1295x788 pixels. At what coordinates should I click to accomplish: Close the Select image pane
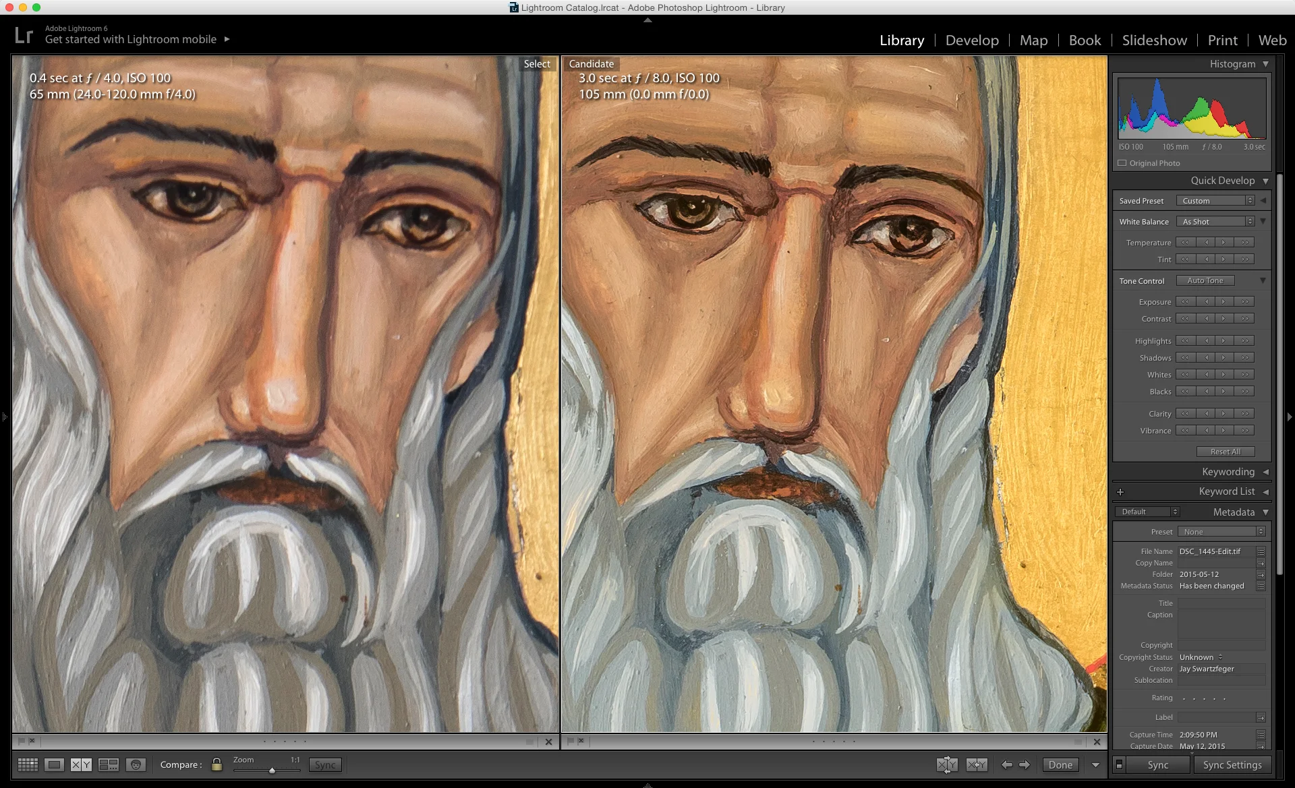tap(548, 741)
